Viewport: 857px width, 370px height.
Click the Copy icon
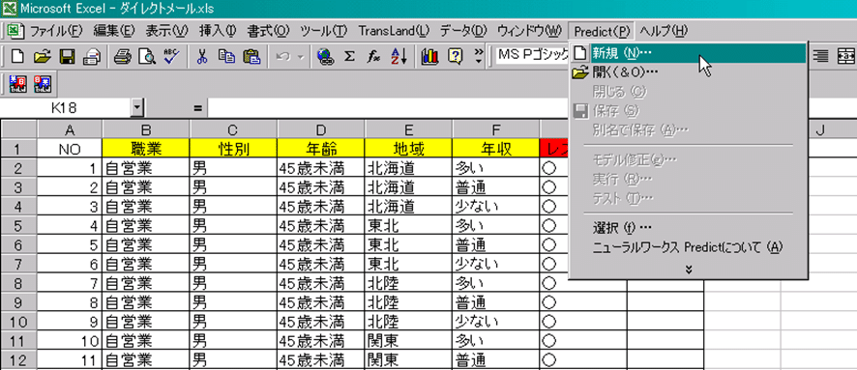pyautogui.click(x=226, y=57)
